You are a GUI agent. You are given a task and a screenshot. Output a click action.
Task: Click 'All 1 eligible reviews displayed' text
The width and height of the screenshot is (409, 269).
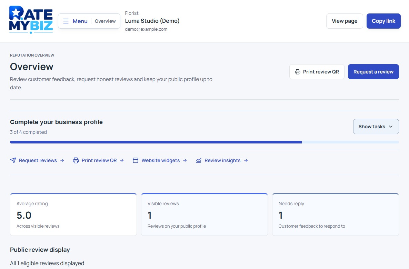click(x=47, y=263)
